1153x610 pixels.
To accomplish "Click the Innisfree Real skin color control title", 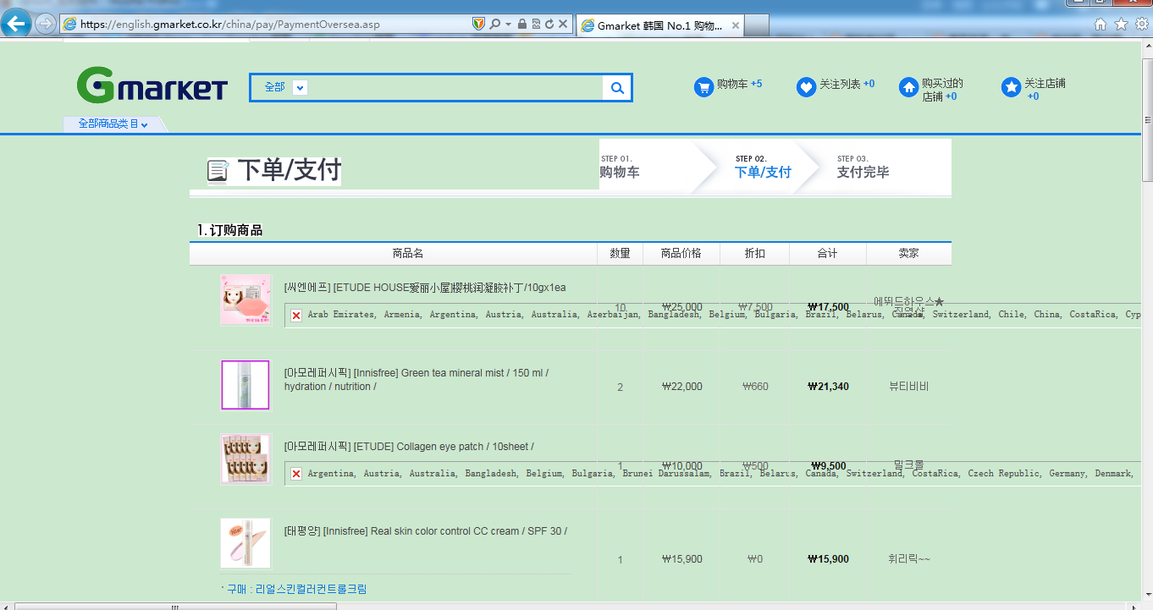I will 426,531.
